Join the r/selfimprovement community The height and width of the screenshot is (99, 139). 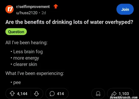(125, 9)
